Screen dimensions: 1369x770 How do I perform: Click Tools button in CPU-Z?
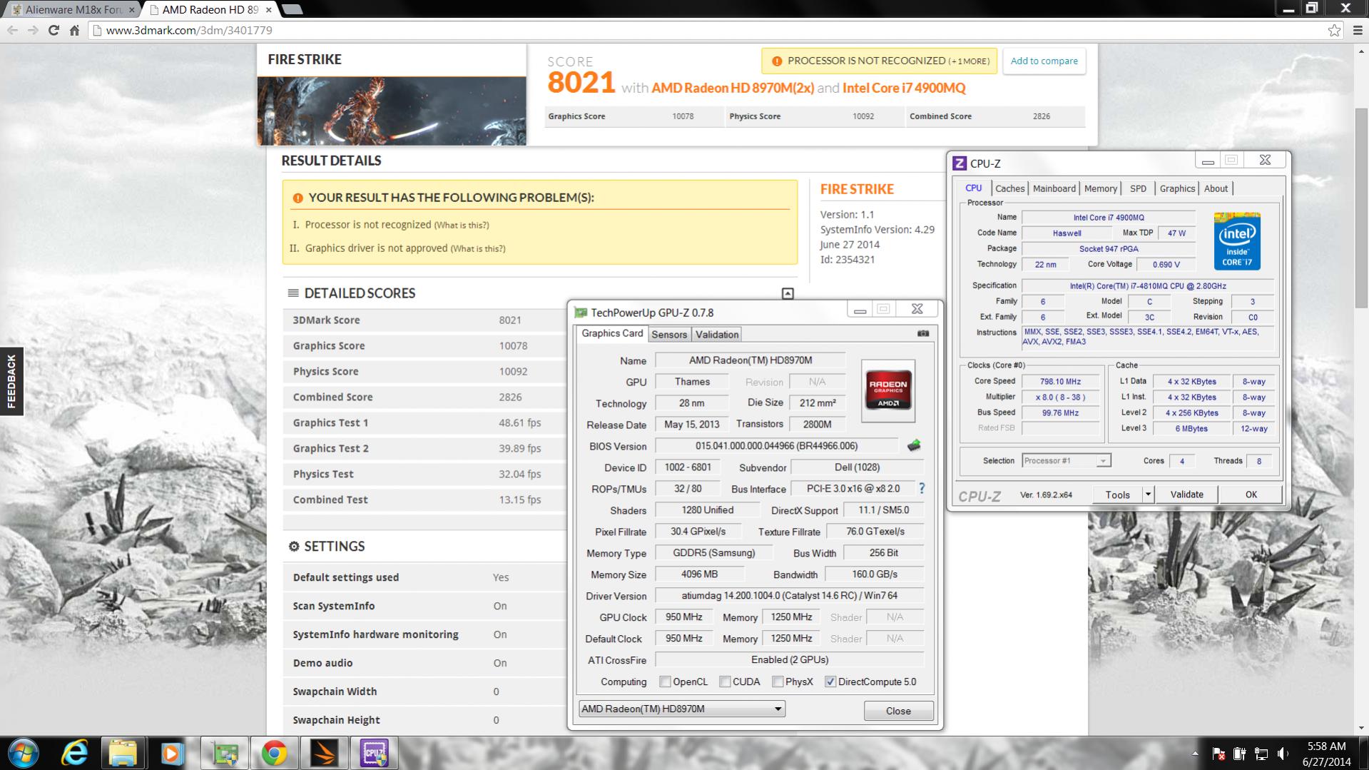tap(1117, 494)
